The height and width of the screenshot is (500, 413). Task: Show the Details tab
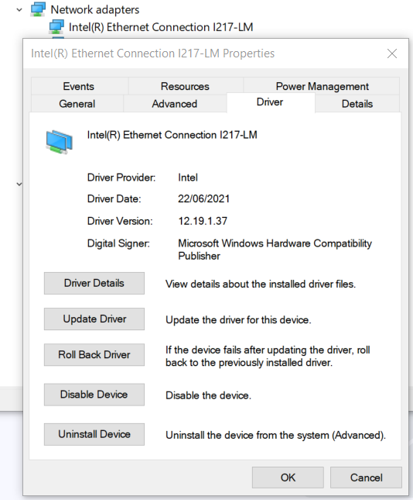pos(357,104)
